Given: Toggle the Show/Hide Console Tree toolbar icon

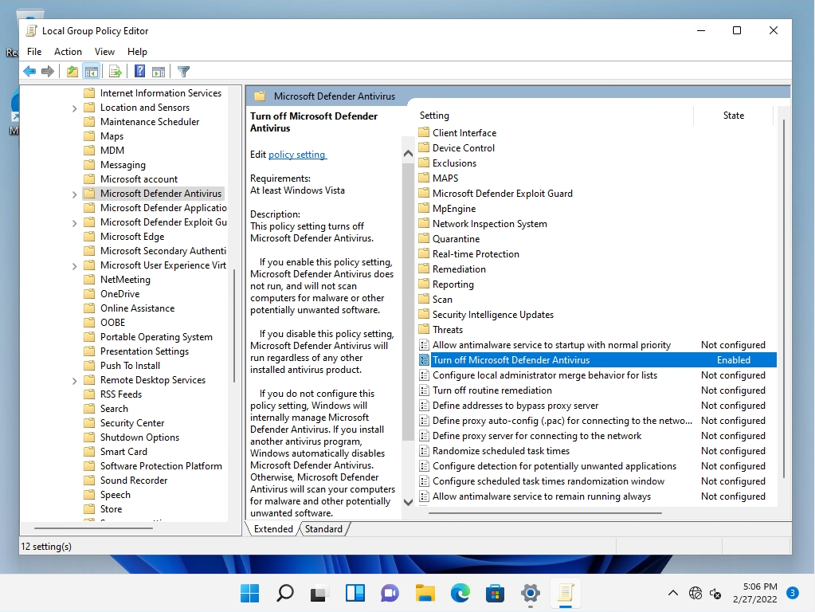Looking at the screenshot, I should coord(92,71).
